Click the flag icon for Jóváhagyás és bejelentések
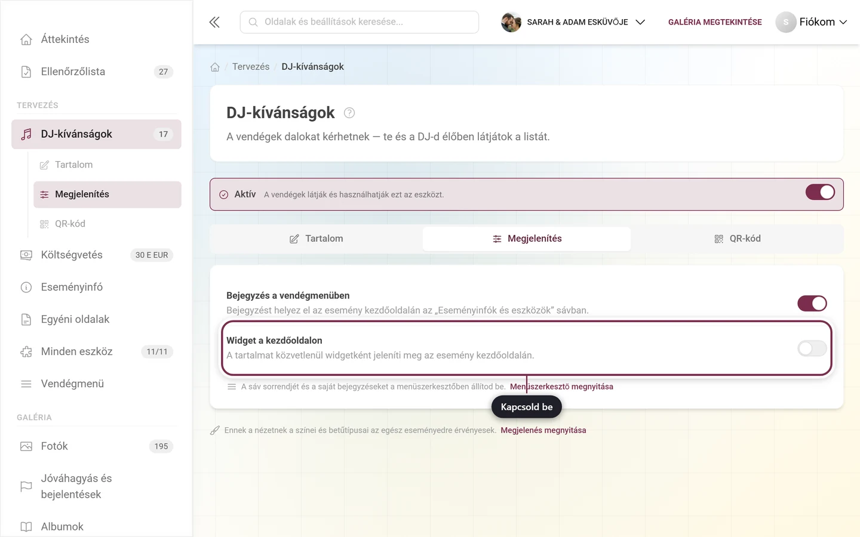 click(x=26, y=486)
